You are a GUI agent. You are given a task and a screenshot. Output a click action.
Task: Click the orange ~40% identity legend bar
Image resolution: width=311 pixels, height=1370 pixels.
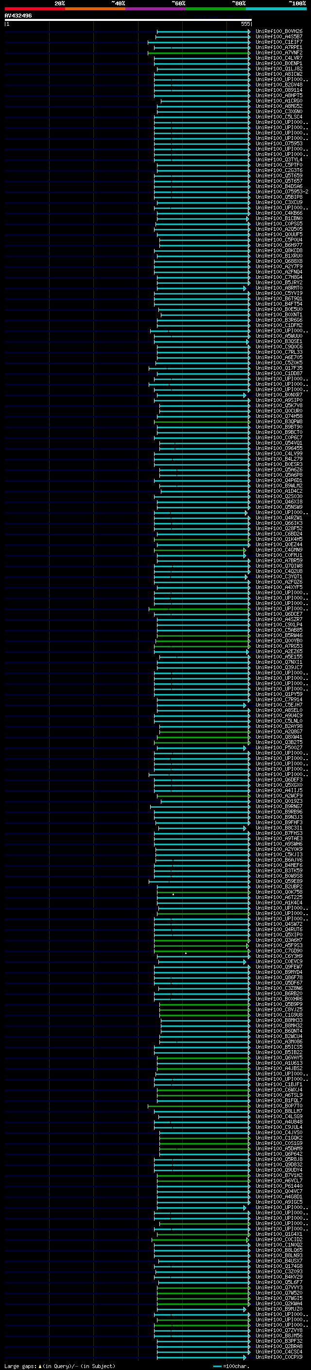[x=95, y=9]
